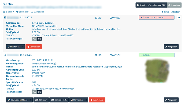The height and width of the screenshot is (105, 185).
Task: Click the Cannot process dataset status
Action: 157,18
